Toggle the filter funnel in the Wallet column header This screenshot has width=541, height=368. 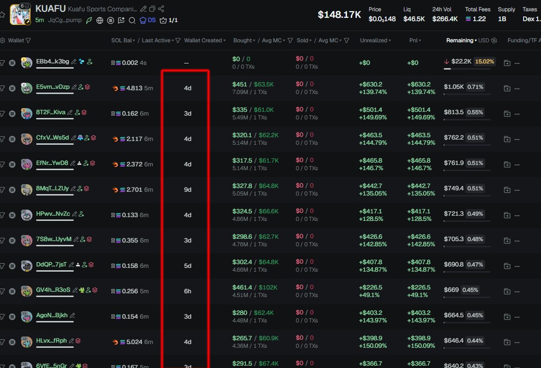[28, 40]
